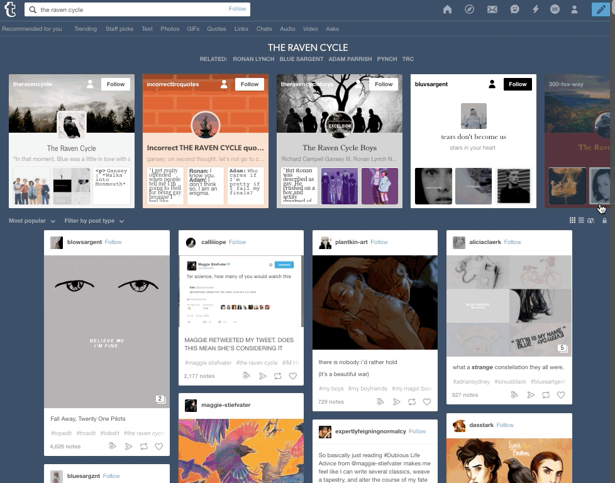
Task: Reblog the aliciaclaerk post
Action: coord(546,395)
